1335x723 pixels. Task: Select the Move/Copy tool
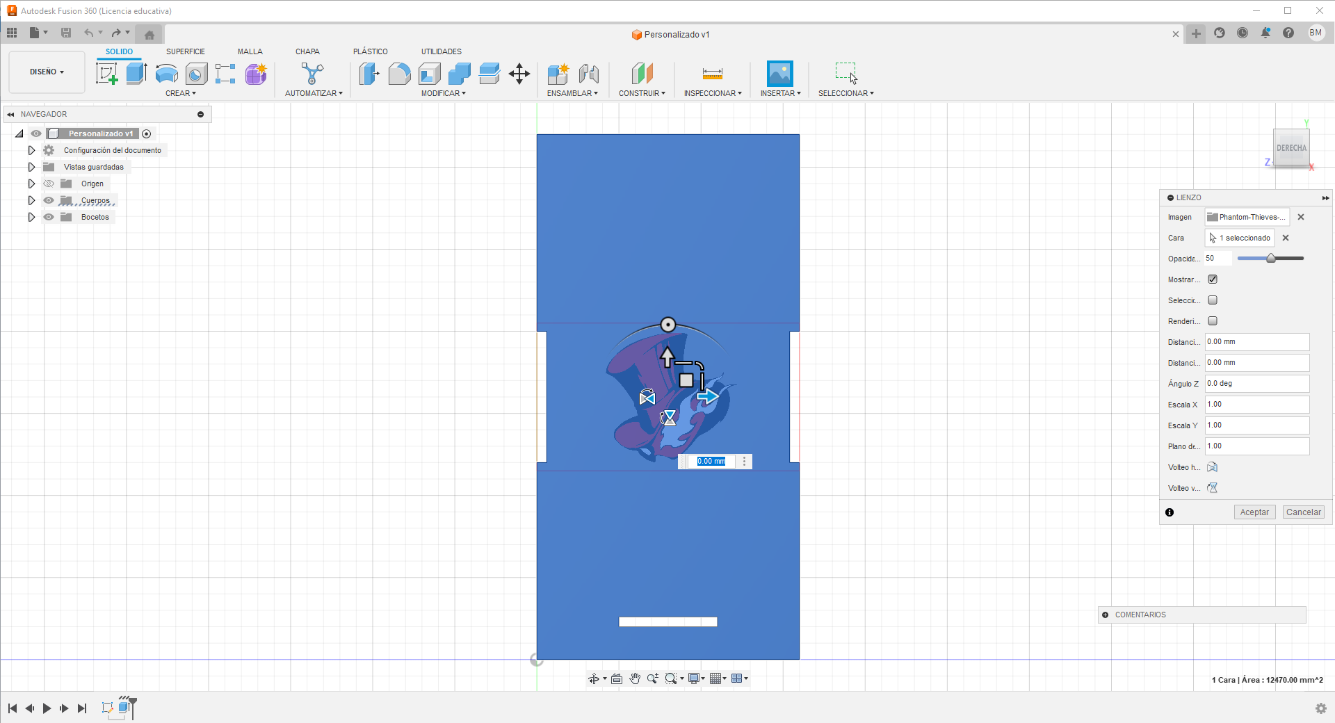519,74
